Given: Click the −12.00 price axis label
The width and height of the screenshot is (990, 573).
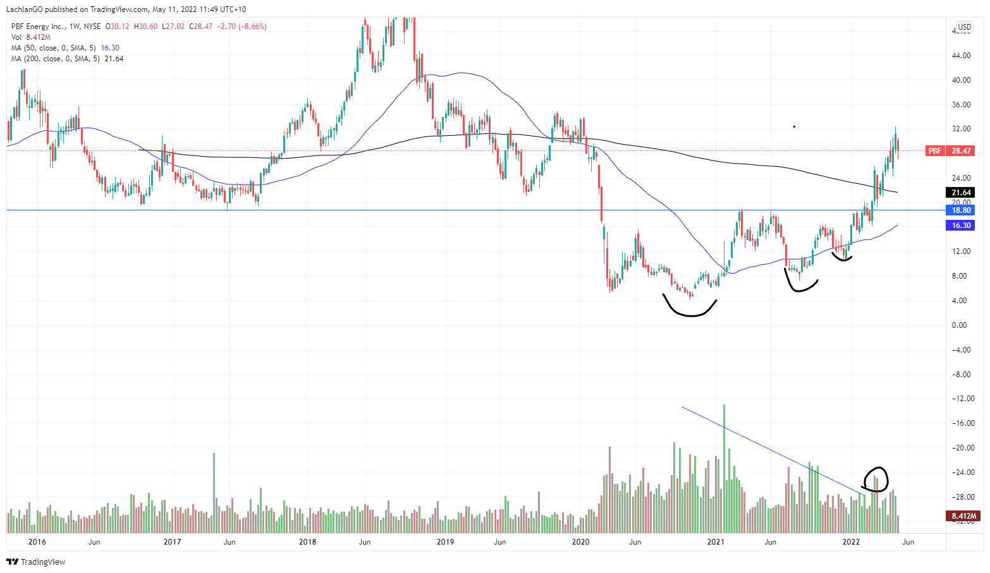Looking at the screenshot, I should (963, 399).
